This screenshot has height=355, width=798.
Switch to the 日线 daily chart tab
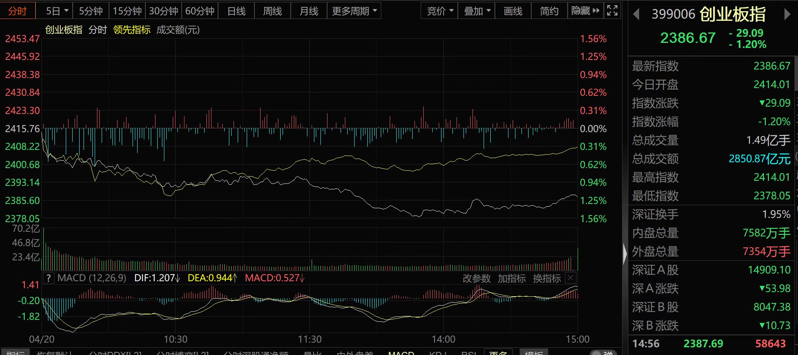[x=236, y=11]
